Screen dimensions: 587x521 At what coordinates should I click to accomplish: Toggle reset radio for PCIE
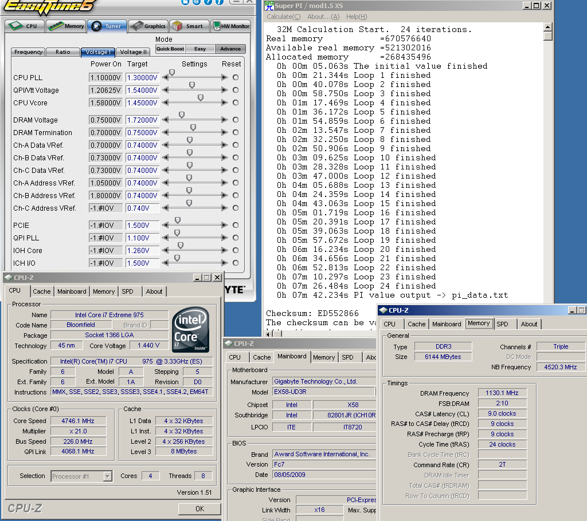pyautogui.click(x=236, y=225)
